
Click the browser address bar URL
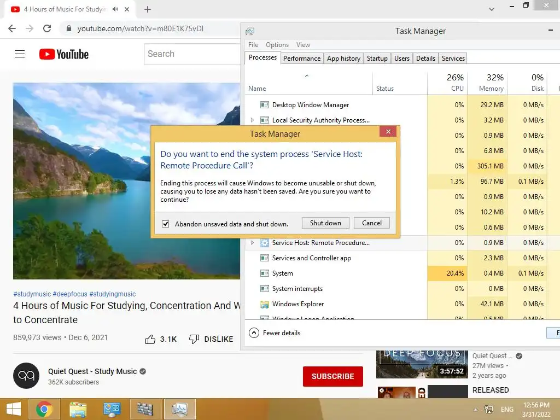coord(141,28)
